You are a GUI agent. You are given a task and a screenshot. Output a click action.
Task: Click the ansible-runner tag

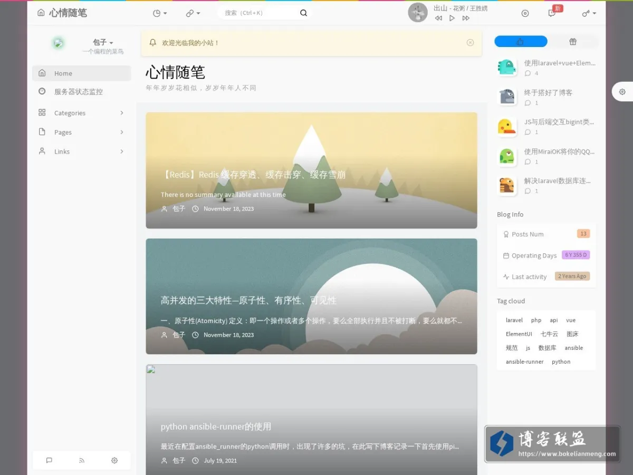(x=524, y=362)
